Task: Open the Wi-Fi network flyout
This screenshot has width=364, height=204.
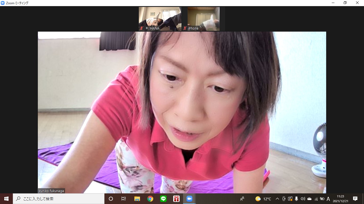Action: [316, 199]
